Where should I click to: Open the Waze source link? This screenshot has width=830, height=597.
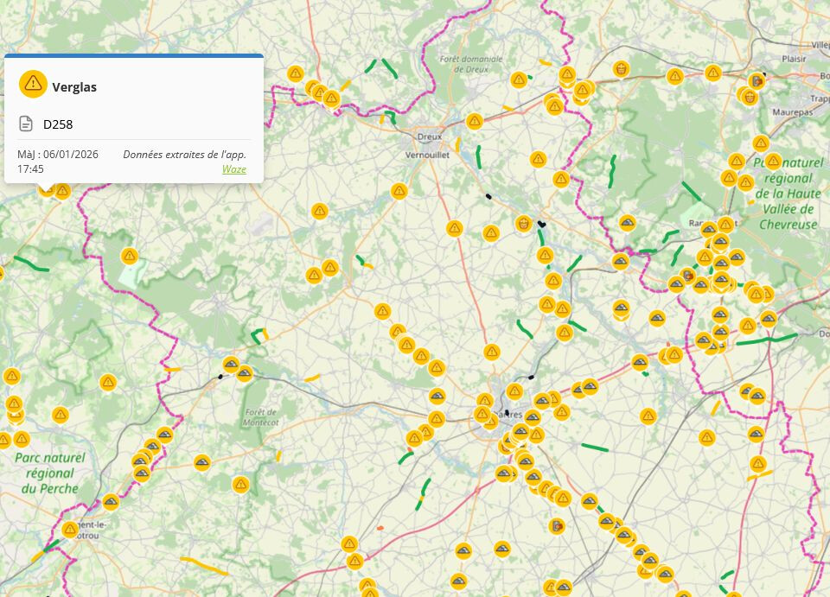coord(233,169)
